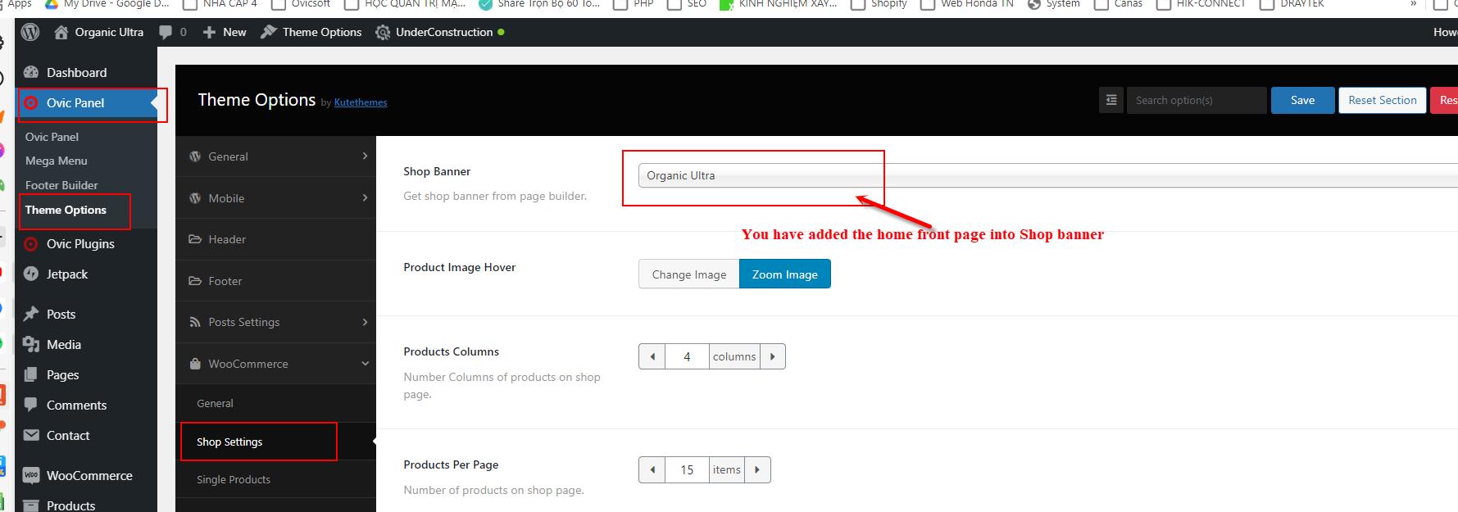Click the plus icon next to New
1458x512 pixels.
[209, 32]
